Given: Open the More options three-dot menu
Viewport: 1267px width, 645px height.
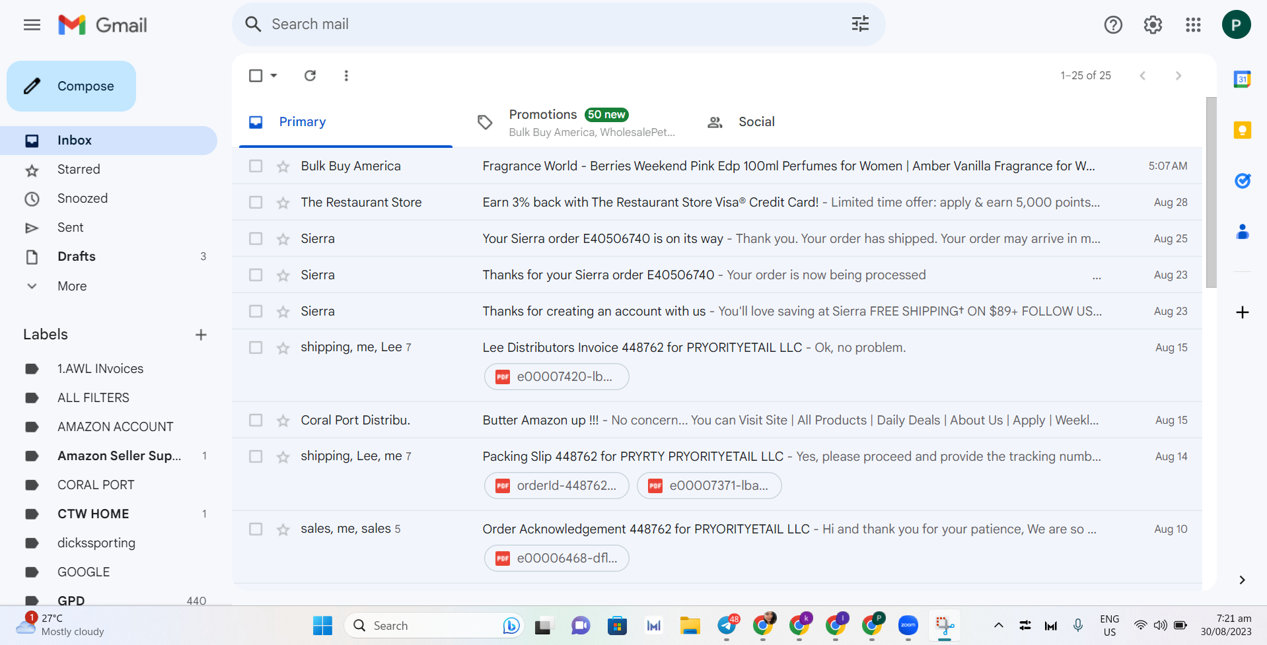Looking at the screenshot, I should [x=346, y=75].
